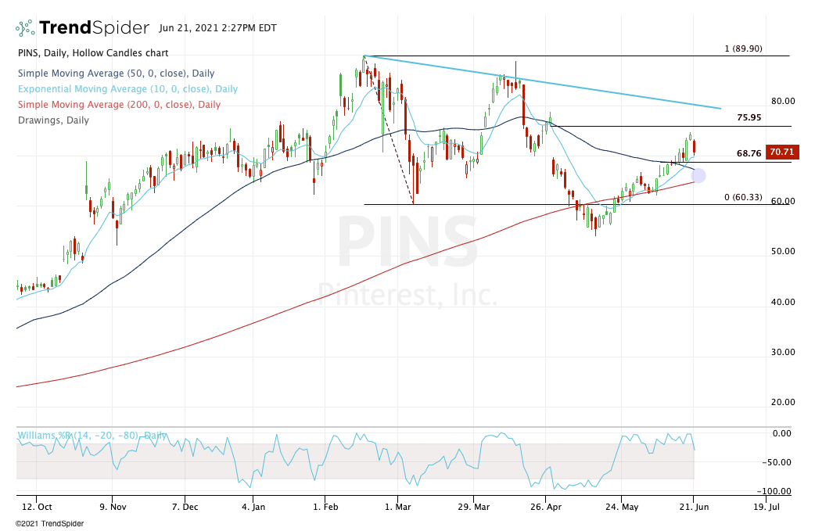Click the Fibonacci level label '1 (89.90)'
This screenshot has height=531, width=815.
[x=743, y=48]
